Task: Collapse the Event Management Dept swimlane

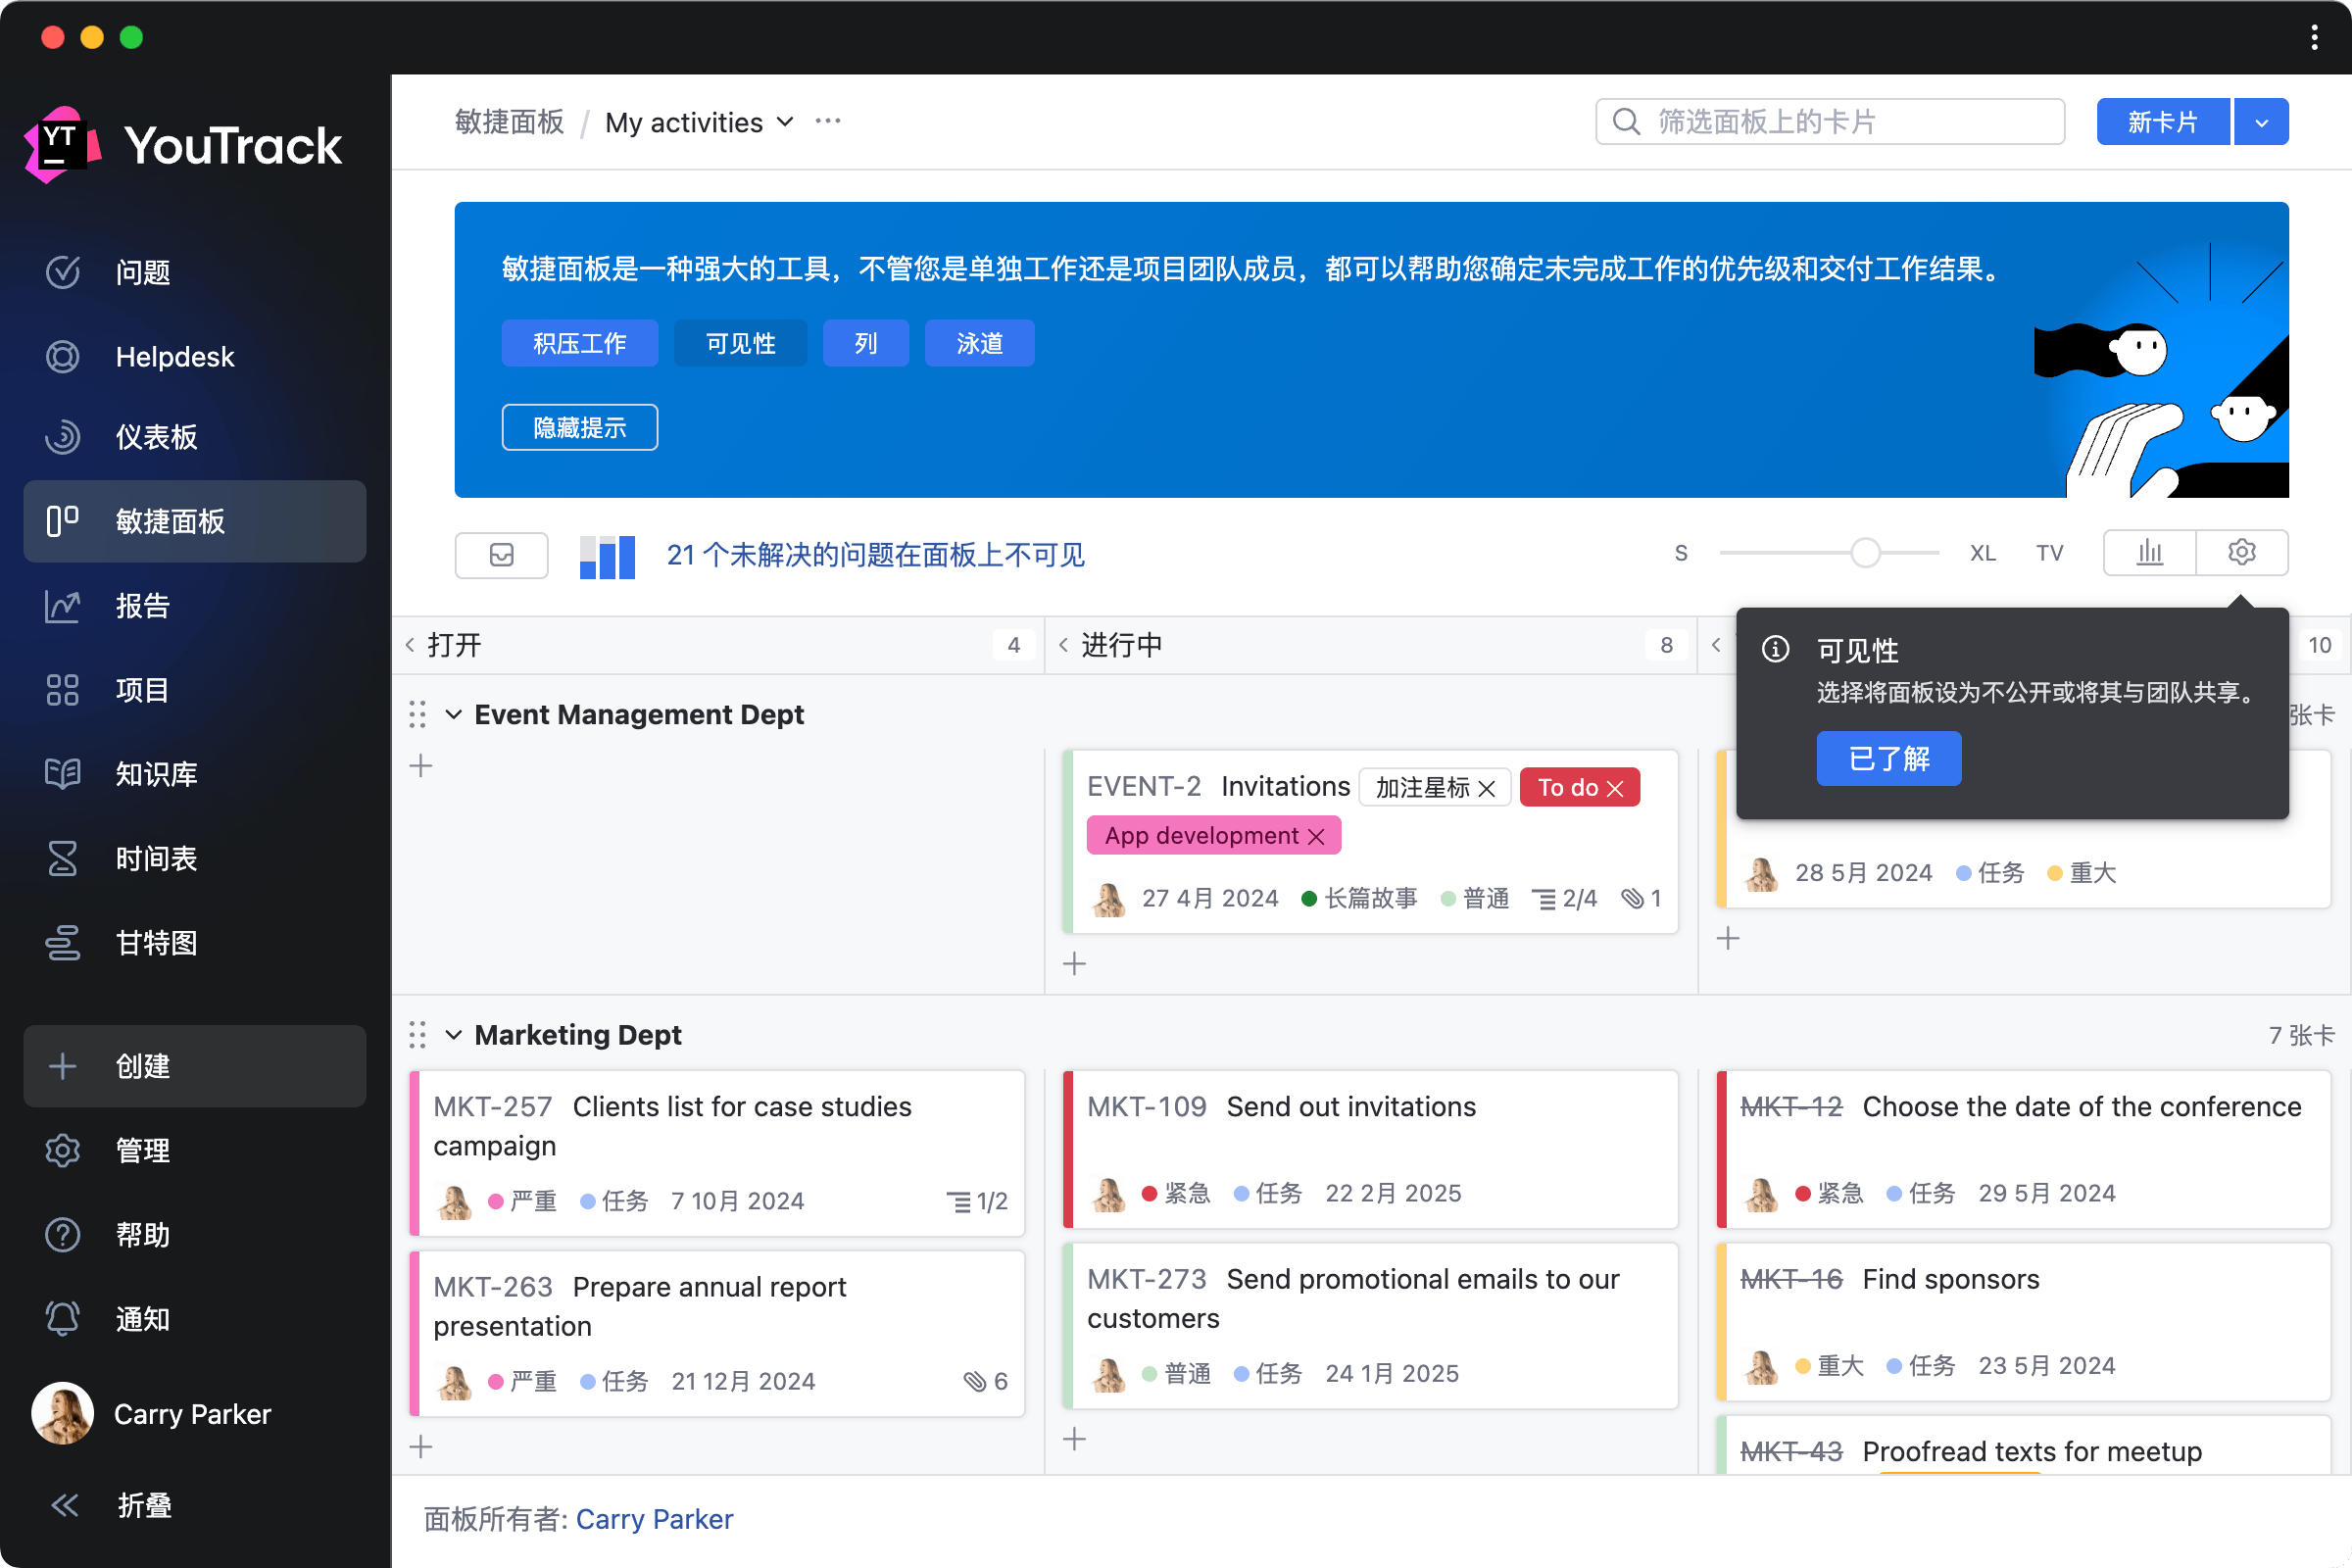Action: pyautogui.click(x=453, y=714)
